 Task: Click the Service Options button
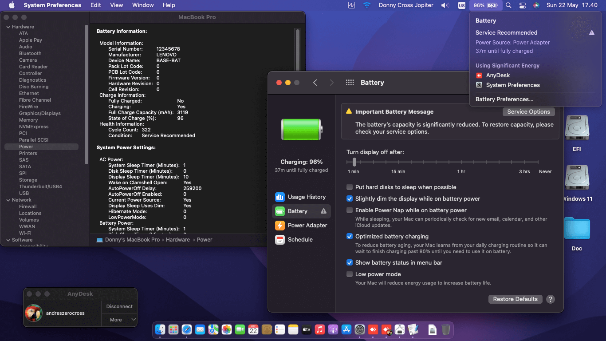point(528,112)
